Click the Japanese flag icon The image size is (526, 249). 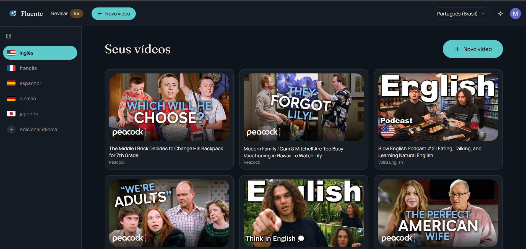(x=11, y=113)
